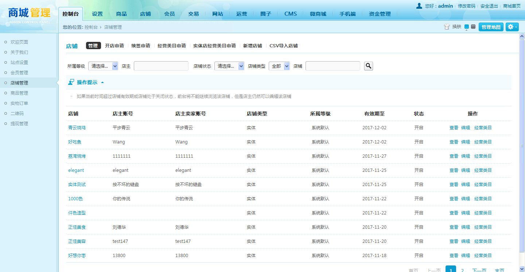Screen dimensions: 525x272
Task: Click 安全退出 to log out
Action: tap(489, 6)
